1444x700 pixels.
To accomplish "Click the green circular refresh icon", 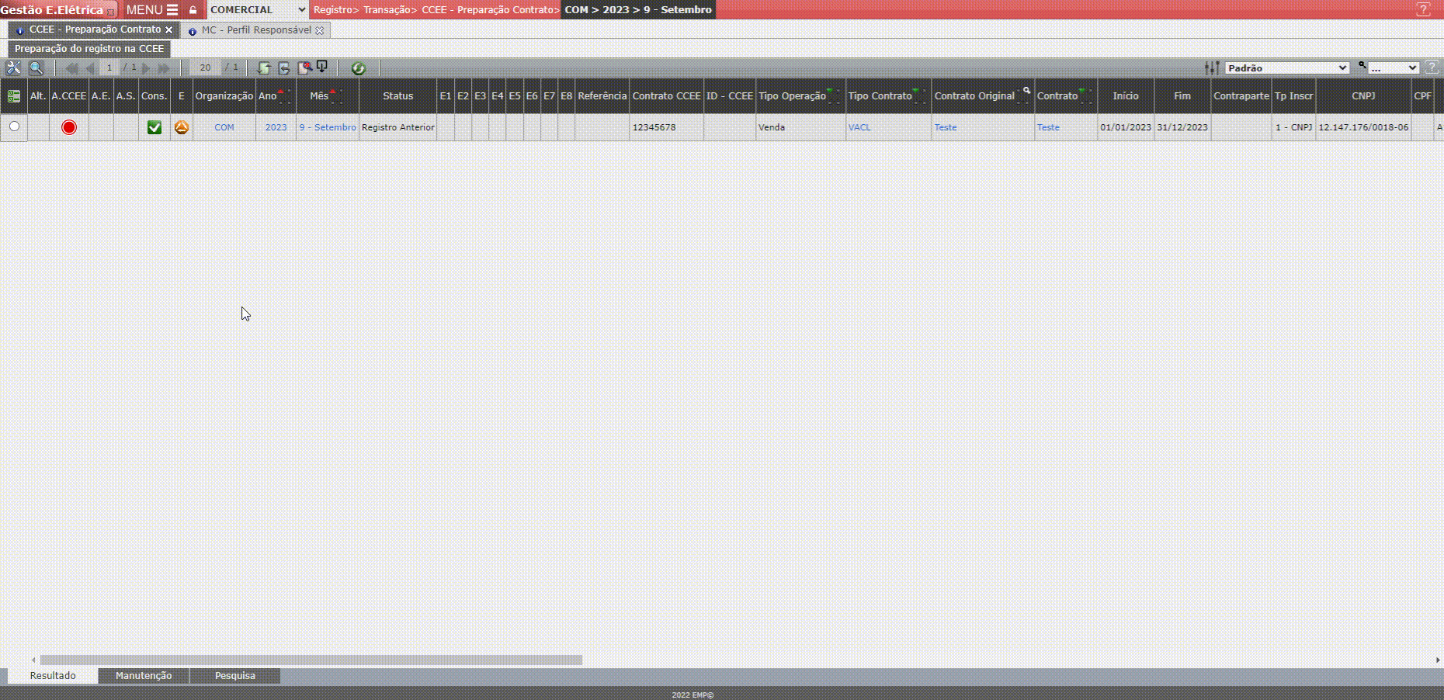I will pos(358,68).
